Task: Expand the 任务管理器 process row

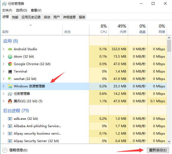Action: (x=4, y=94)
